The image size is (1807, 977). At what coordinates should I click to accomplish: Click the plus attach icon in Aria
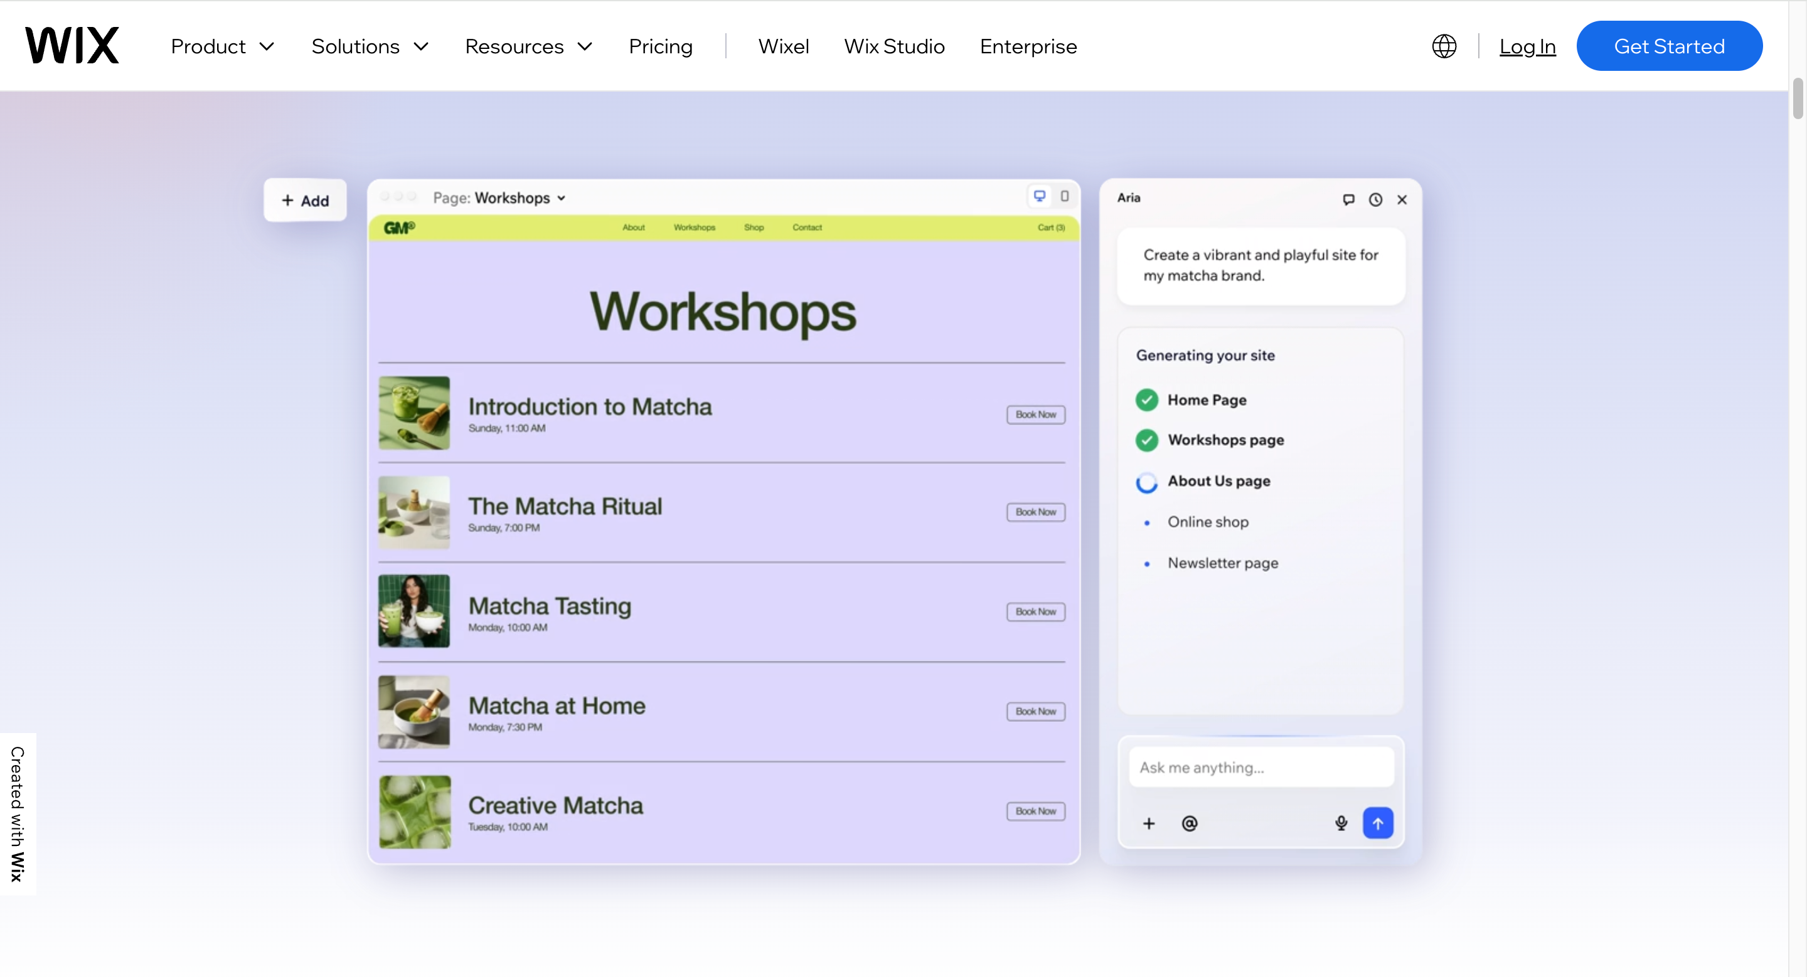(x=1149, y=823)
